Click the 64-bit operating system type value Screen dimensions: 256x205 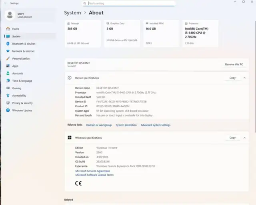pyautogui.click(x=122, y=111)
